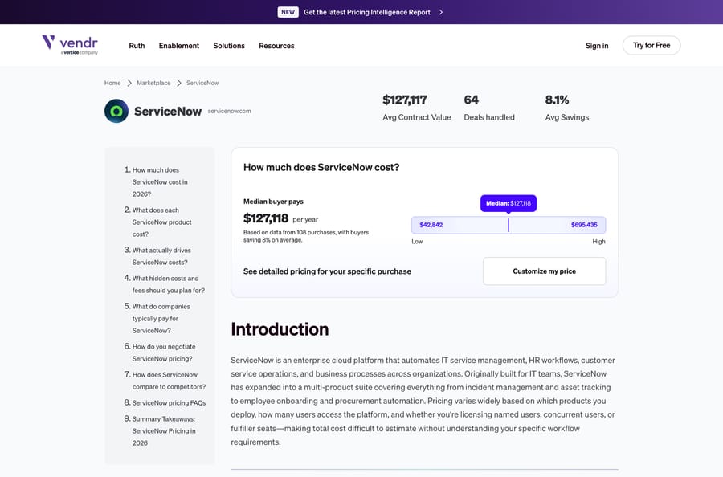
Task: Click the Median $127,118 tooltip marker
Action: [x=509, y=203]
